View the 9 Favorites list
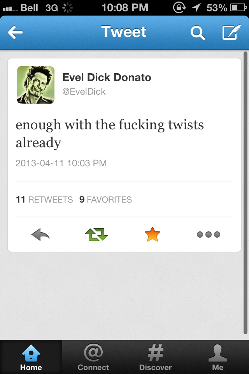The height and width of the screenshot is (374, 249). (x=105, y=199)
